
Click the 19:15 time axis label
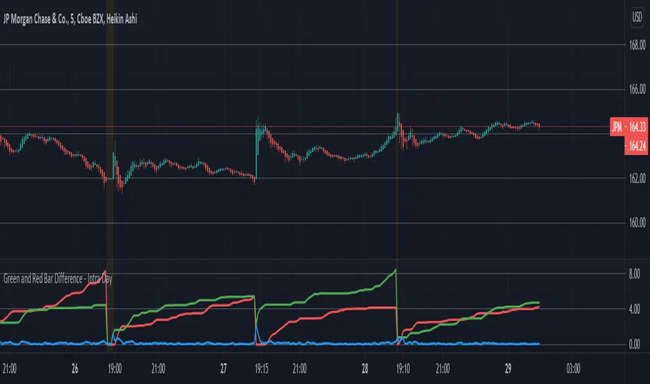click(x=262, y=369)
